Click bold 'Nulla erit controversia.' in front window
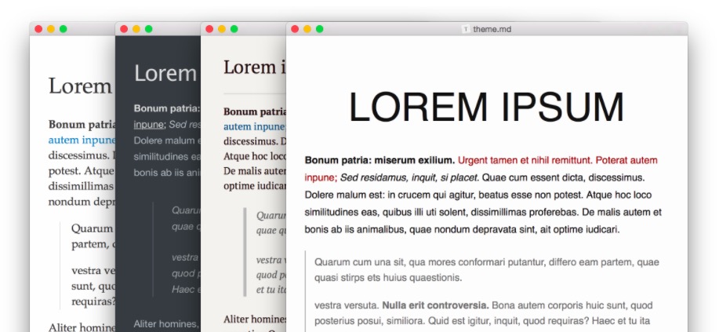 pyautogui.click(x=436, y=305)
